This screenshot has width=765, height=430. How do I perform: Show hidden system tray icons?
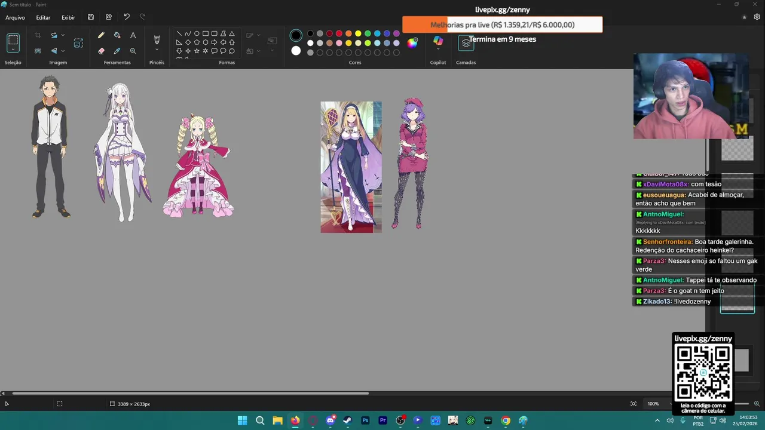click(657, 420)
